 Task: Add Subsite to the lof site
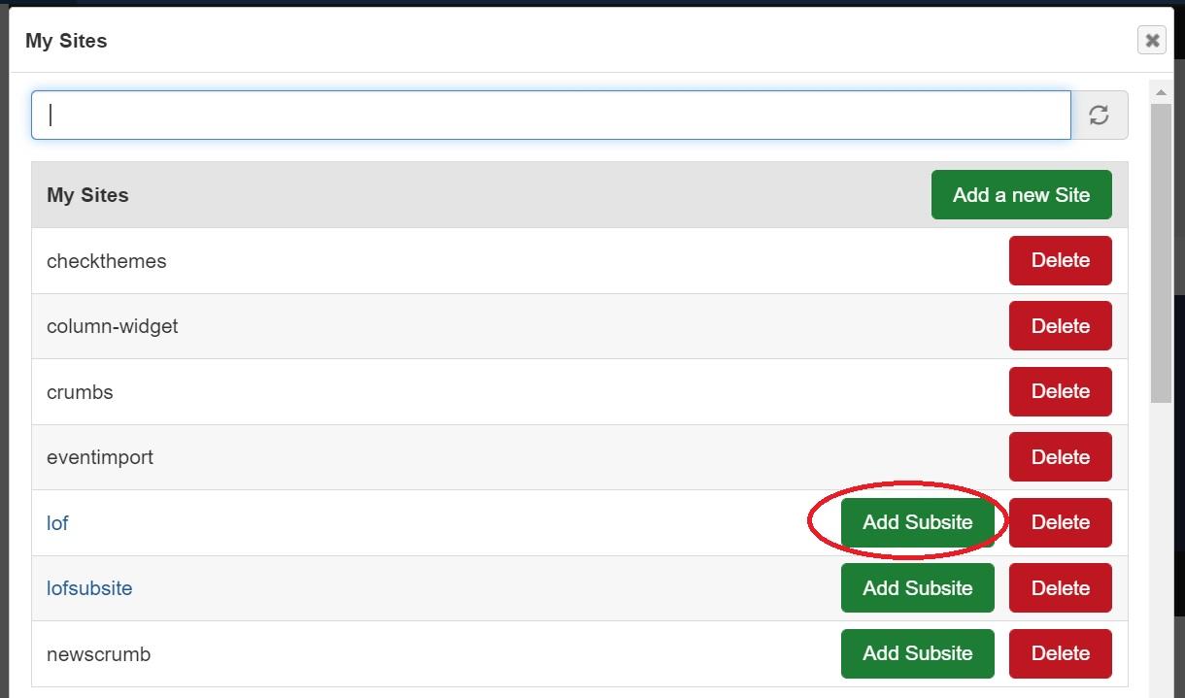tap(918, 522)
